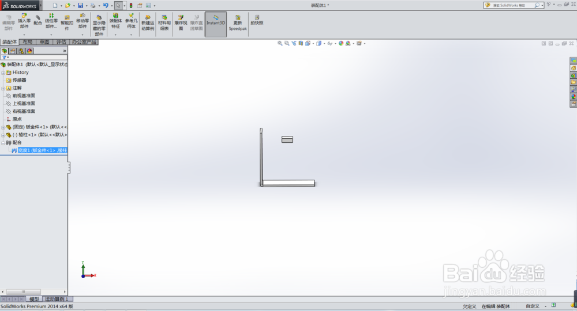The image size is (577, 311).
Task: Click Update Speedpak (更新Speedpak)
Action: pyautogui.click(x=238, y=23)
